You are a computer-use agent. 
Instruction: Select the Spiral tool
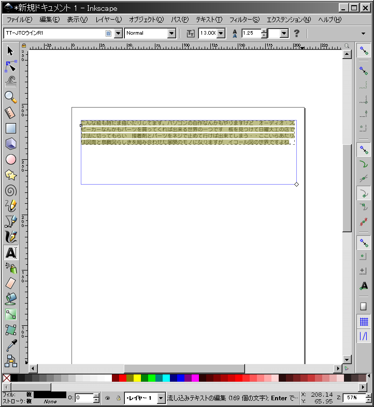tap(10, 191)
